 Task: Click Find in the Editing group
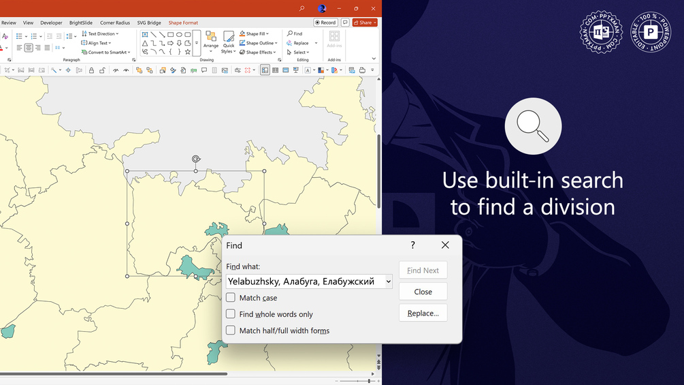click(295, 33)
